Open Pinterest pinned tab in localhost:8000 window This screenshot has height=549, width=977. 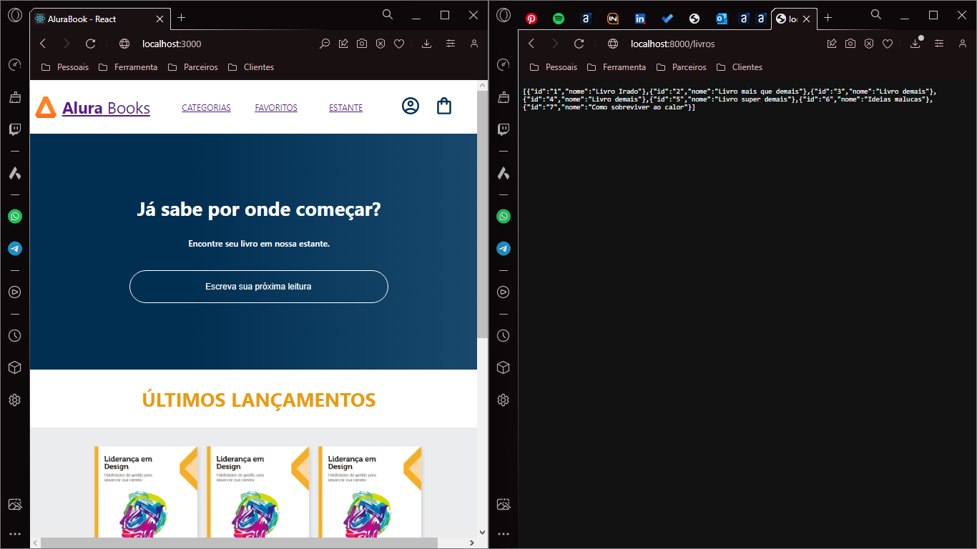pos(531,19)
